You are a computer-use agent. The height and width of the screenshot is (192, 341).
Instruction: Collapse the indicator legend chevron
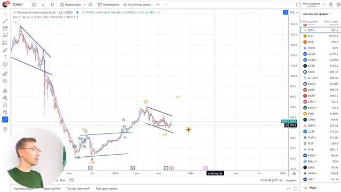(15, 22)
